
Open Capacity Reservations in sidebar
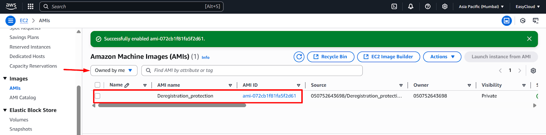tap(33, 66)
